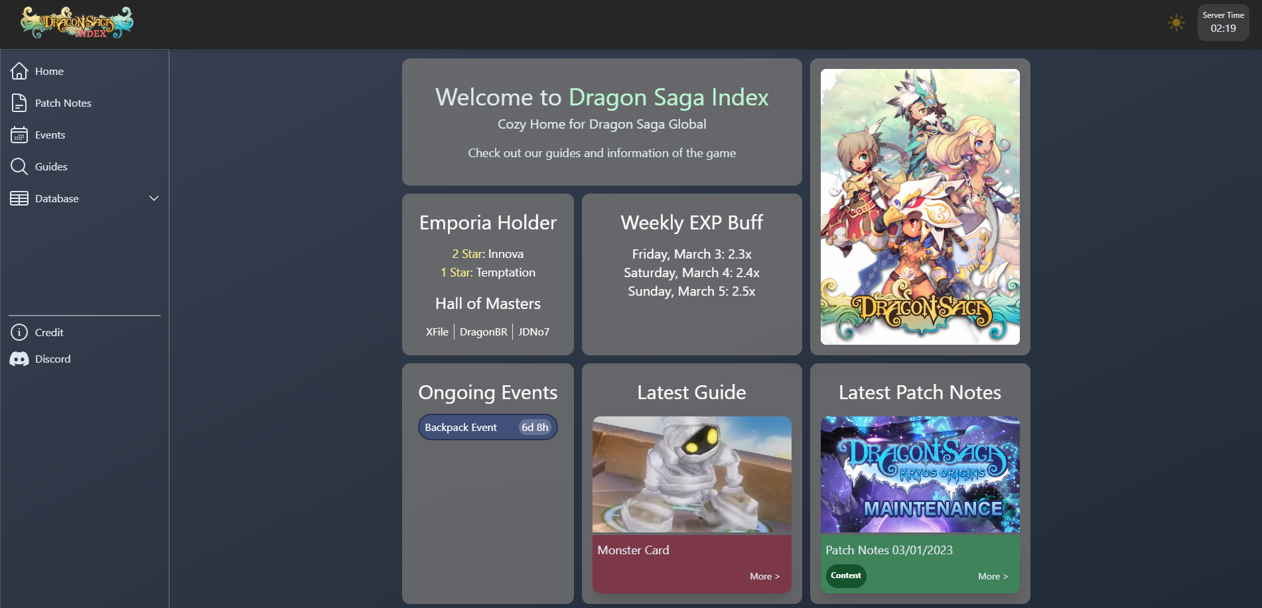1262x608 pixels.
Task: Expand the Database menu chevron
Action: (154, 198)
